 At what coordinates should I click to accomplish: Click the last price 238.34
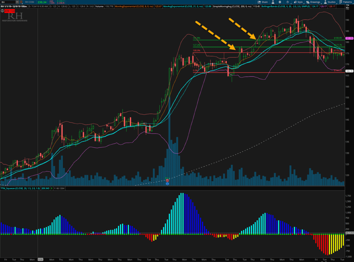point(42,2)
